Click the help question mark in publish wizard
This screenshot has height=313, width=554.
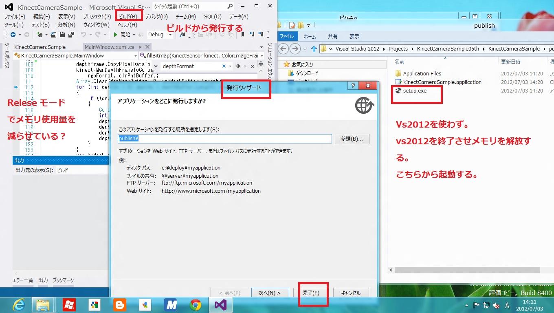tap(353, 86)
